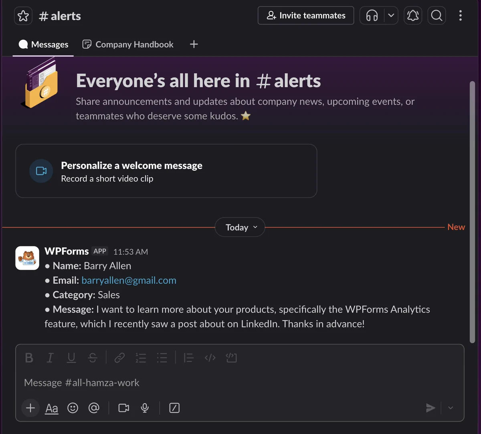
Task: Switch to the Messages tab
Action: pyautogui.click(x=43, y=44)
